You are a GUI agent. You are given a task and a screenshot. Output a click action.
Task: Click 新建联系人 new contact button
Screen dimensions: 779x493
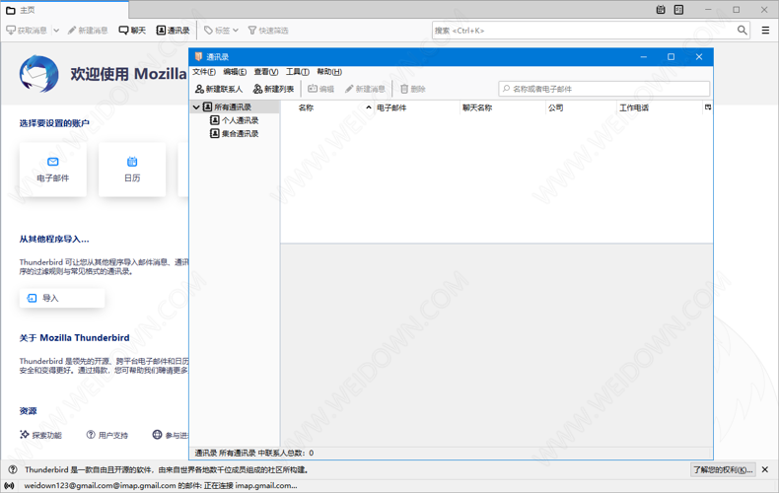click(219, 89)
